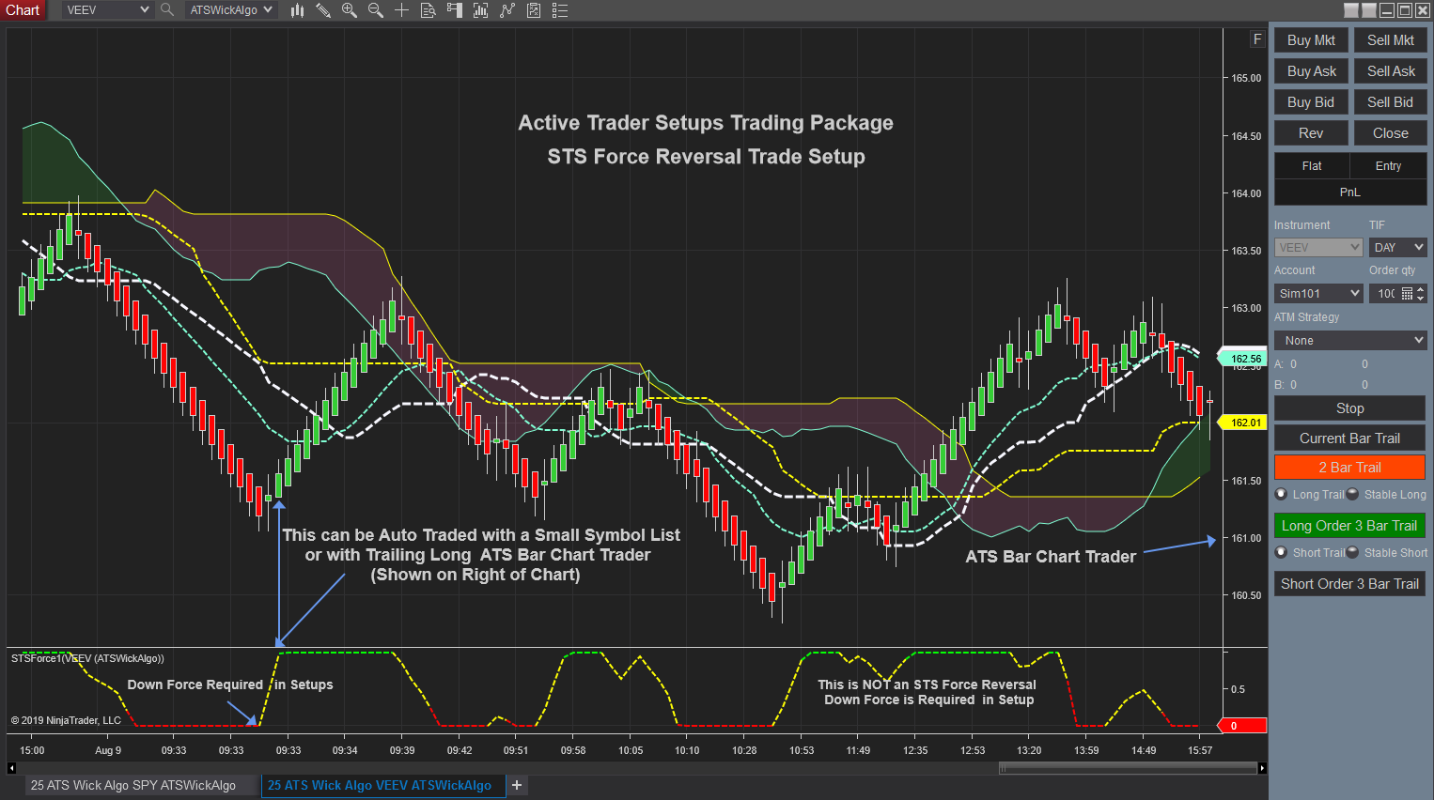Image resolution: width=1434 pixels, height=800 pixels.
Task: Click the horizontal chart scrollbar thumb
Action: 1127,768
